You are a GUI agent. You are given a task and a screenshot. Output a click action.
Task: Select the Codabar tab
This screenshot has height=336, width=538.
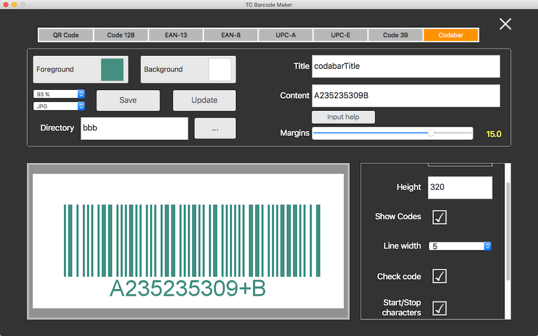(x=451, y=35)
